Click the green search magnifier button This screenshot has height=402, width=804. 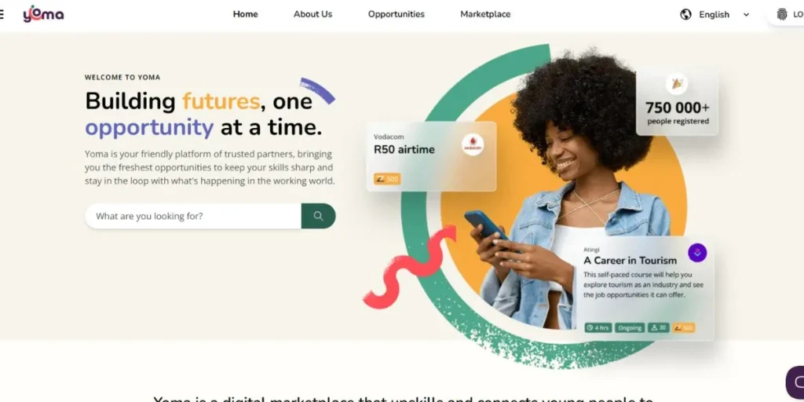[319, 216]
